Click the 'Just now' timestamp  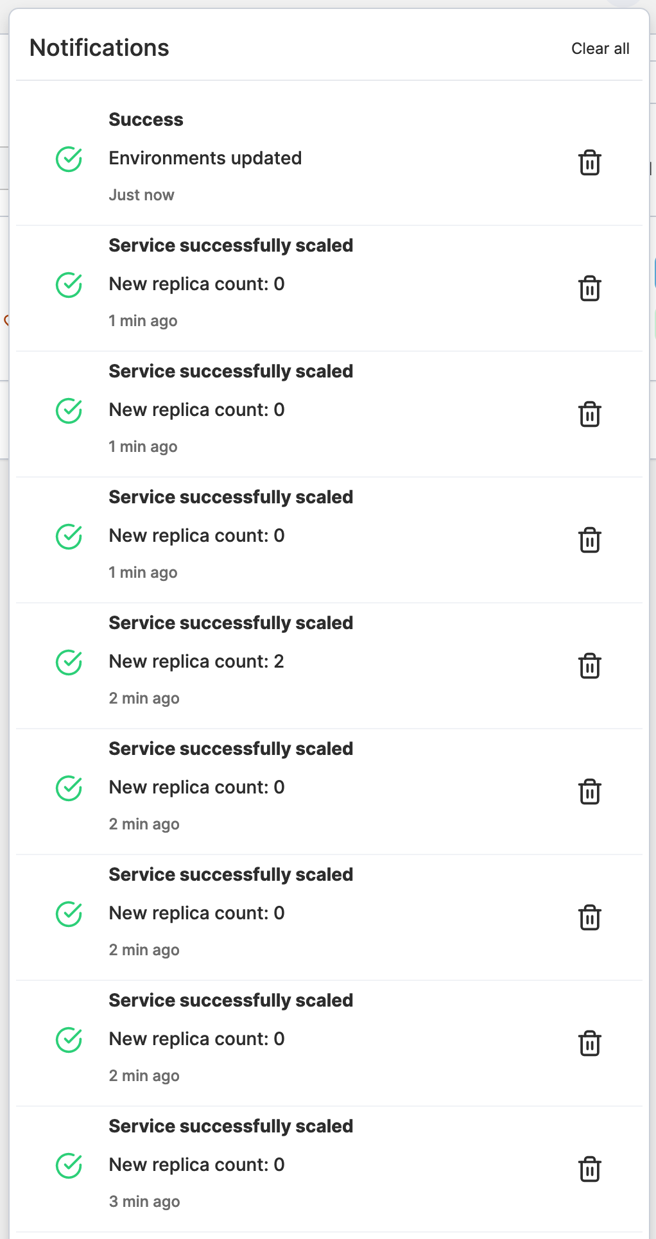[141, 195]
